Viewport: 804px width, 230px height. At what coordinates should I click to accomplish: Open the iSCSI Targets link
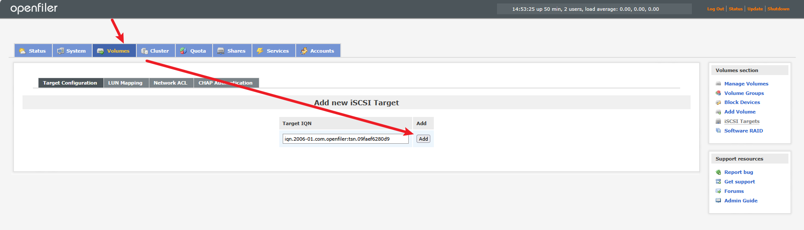coord(742,121)
